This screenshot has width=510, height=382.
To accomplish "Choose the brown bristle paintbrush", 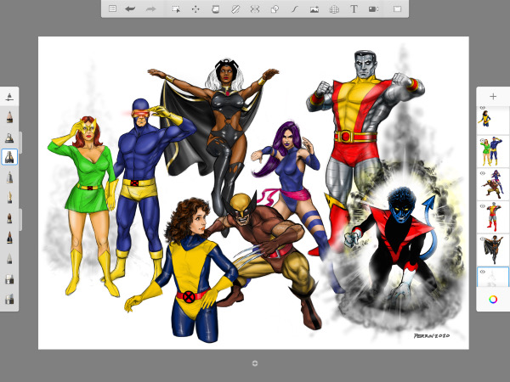I will [x=9, y=218].
